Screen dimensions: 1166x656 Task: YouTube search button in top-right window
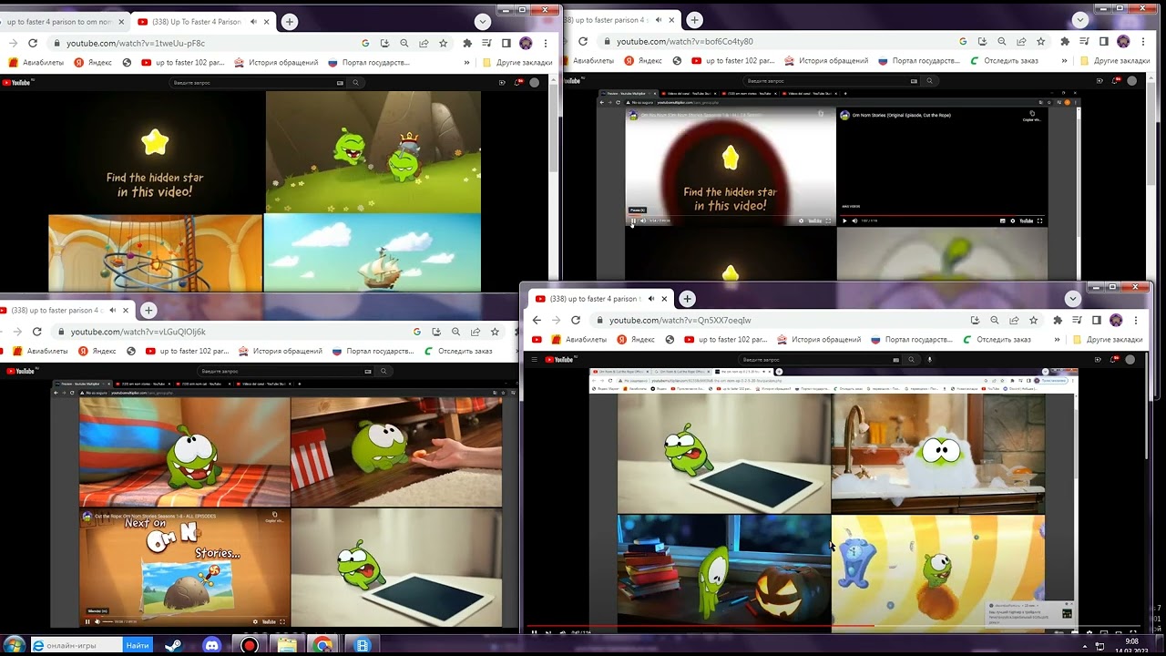pyautogui.click(x=929, y=80)
